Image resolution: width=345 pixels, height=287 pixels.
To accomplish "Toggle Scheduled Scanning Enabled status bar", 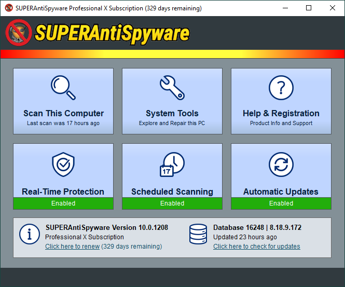I will 172,203.
